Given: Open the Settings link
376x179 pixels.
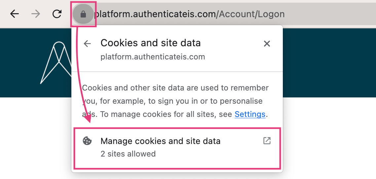Looking at the screenshot, I should (x=250, y=114).
